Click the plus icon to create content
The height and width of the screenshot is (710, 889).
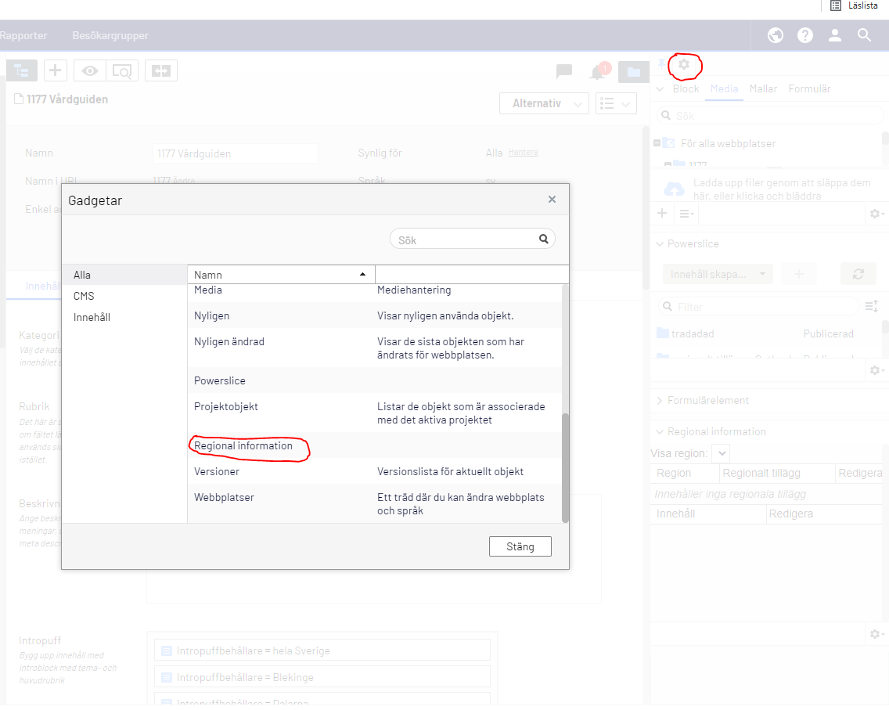tap(55, 70)
